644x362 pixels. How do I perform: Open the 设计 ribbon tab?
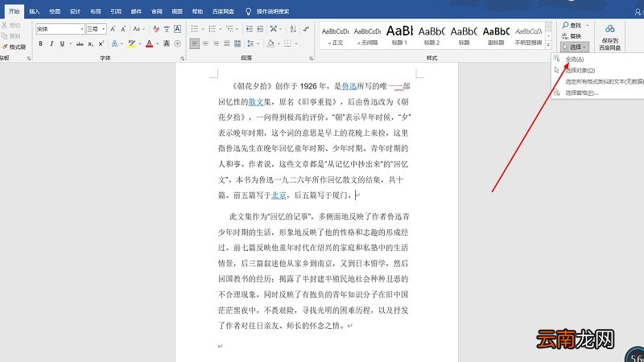pyautogui.click(x=75, y=11)
